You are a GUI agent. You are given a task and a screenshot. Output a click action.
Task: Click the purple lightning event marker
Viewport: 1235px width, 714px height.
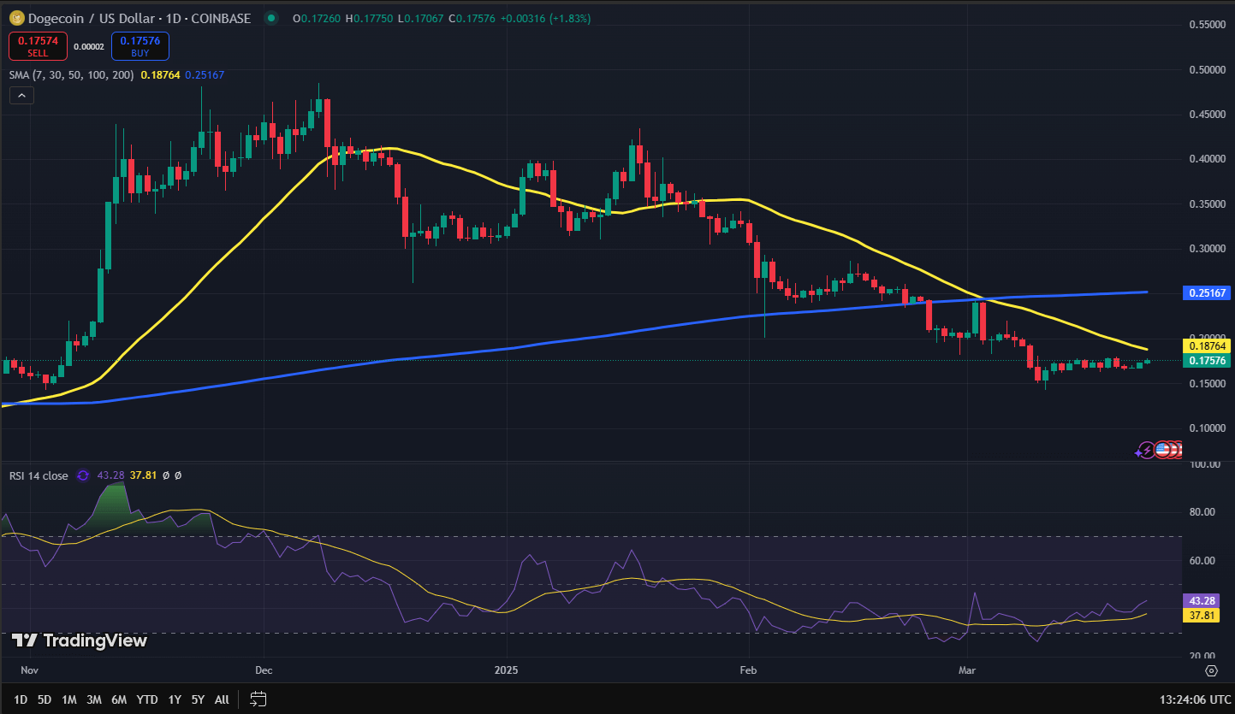[1145, 449]
